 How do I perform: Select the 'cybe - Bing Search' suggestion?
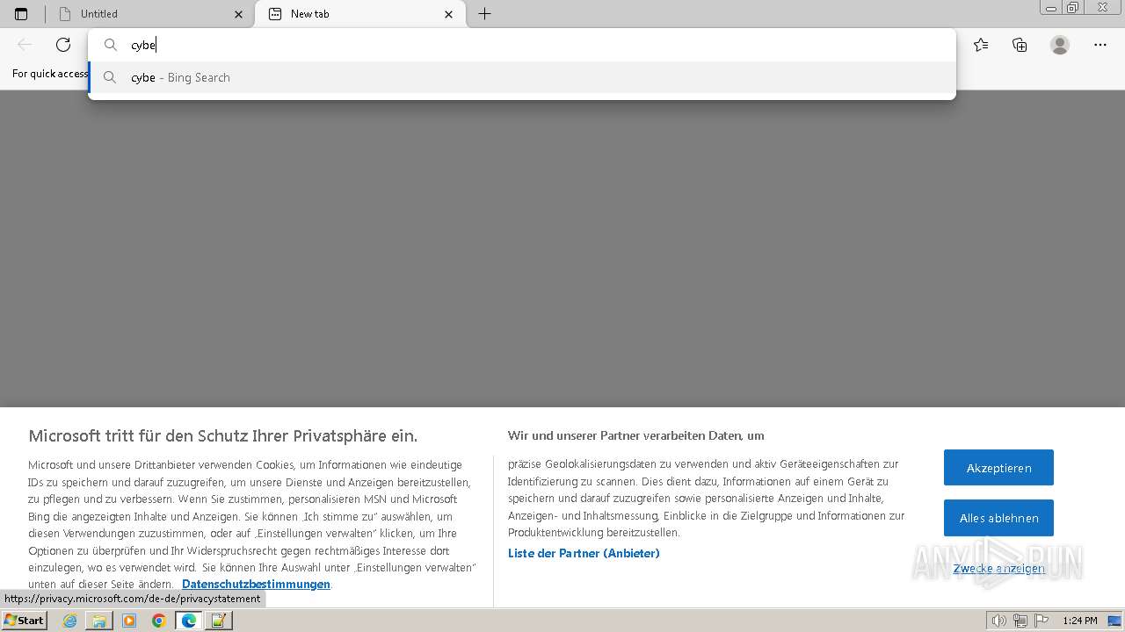pos(522,77)
